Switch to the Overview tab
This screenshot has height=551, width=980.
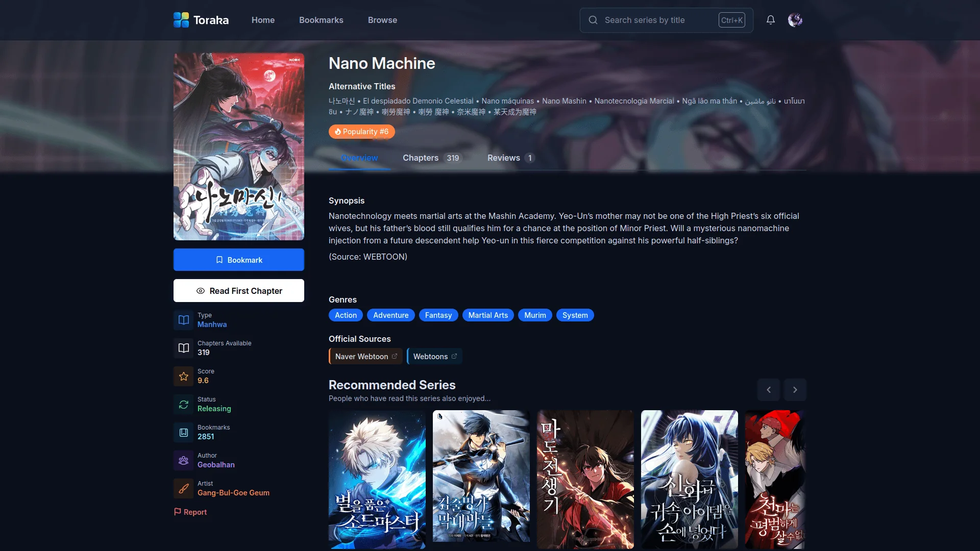tap(359, 158)
